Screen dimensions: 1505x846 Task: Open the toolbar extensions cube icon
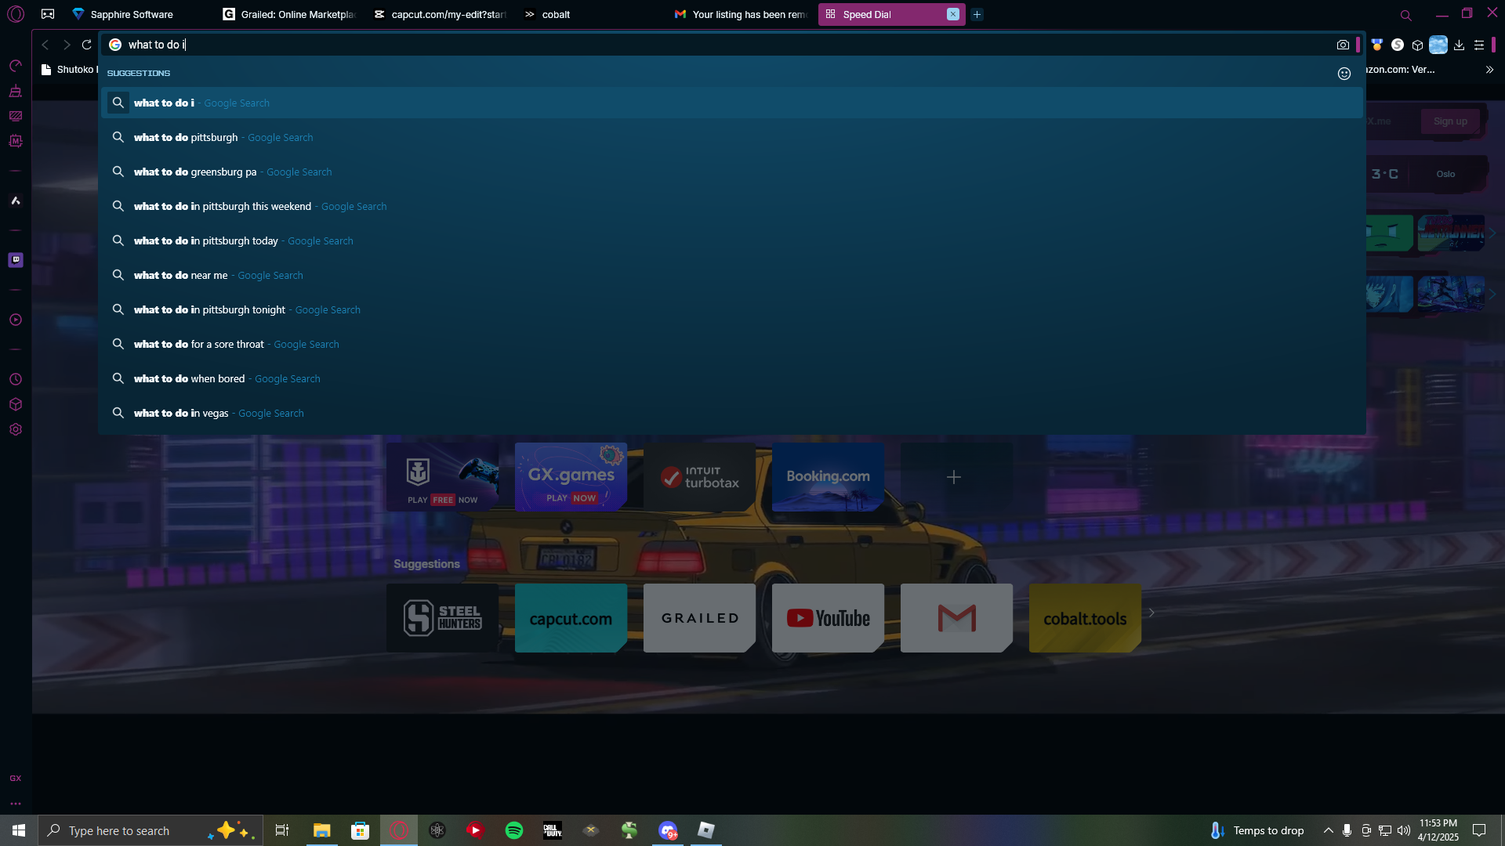1417,45
